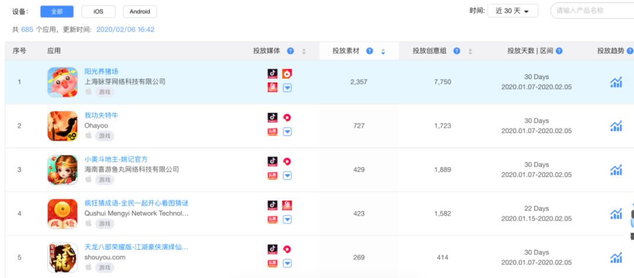Image resolution: width=634 pixels, height=278 pixels.
Task: Switch to iOS device filter
Action: click(x=99, y=11)
